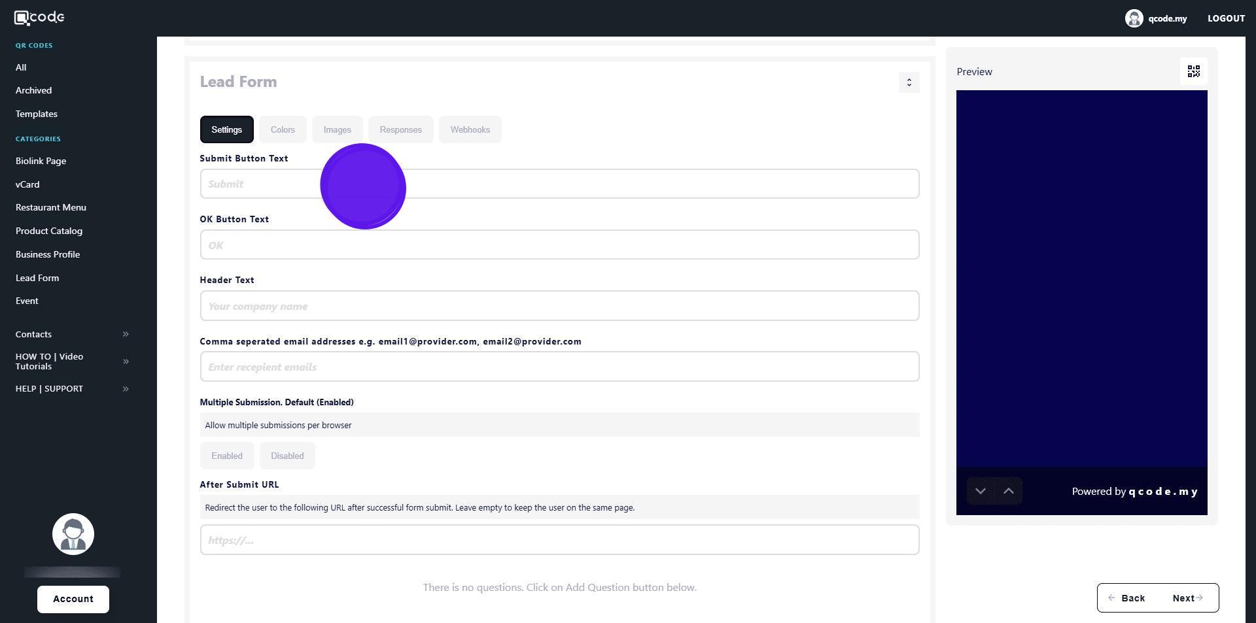Viewport: 1256px width, 623px height.
Task: Click the qcode logo in header
Action: (39, 18)
